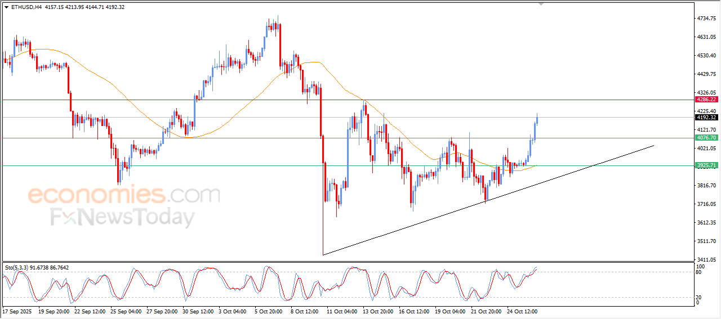Click the 8 Oct 12:00 date label

coord(307,311)
